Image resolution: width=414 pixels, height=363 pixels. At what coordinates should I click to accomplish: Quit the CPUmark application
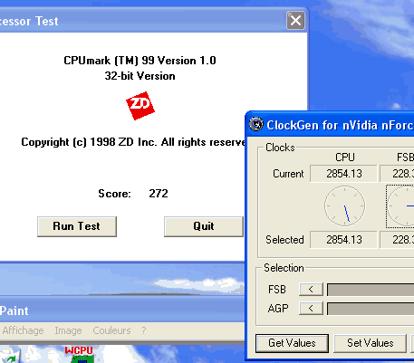point(204,226)
